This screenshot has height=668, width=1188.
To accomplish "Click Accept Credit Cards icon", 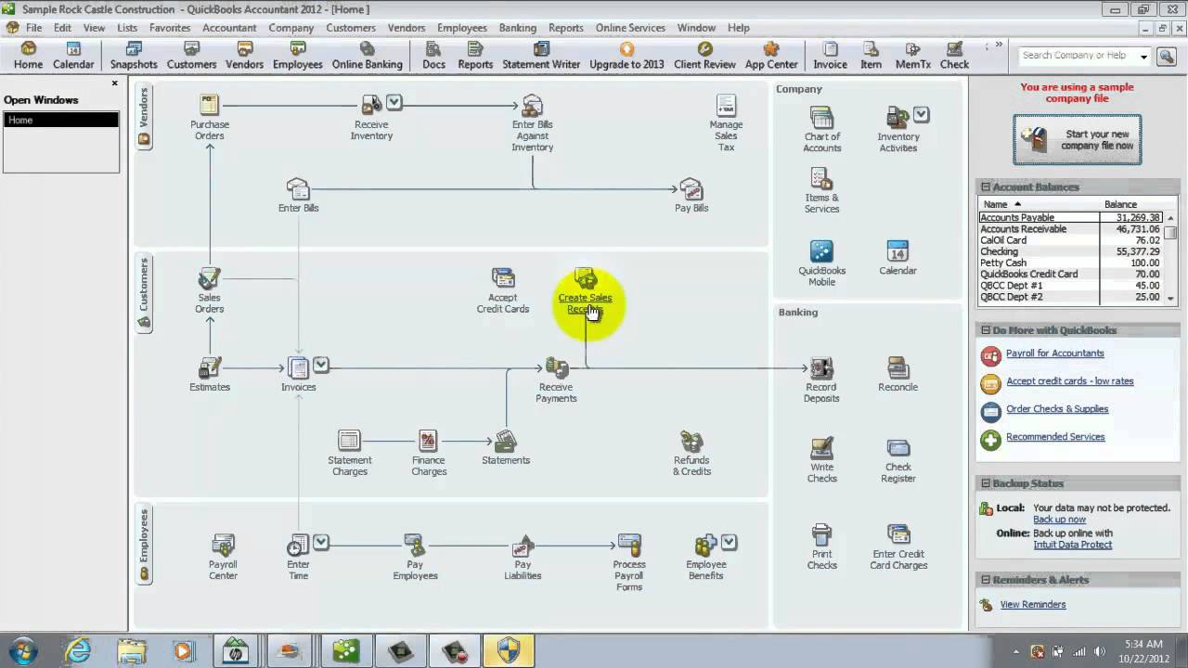I will pos(503,278).
